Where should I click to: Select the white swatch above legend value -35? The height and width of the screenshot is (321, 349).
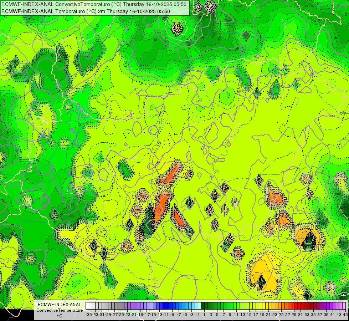tap(87, 306)
